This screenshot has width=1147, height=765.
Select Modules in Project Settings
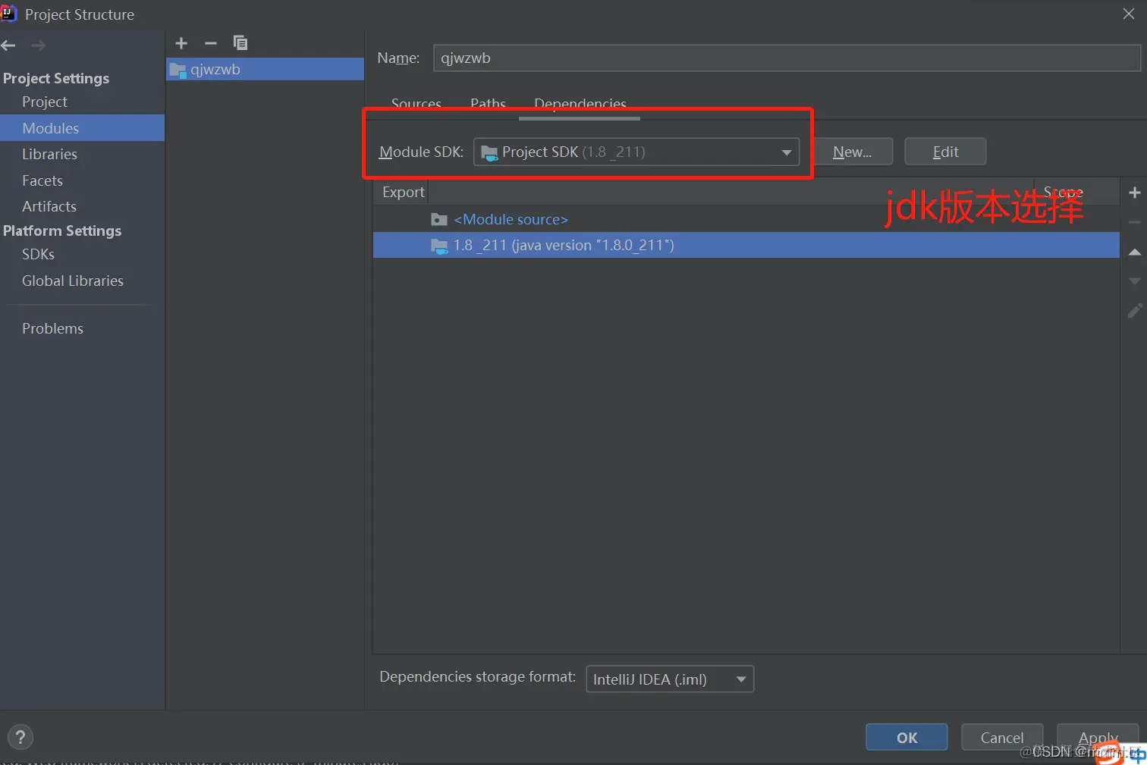tap(82, 128)
